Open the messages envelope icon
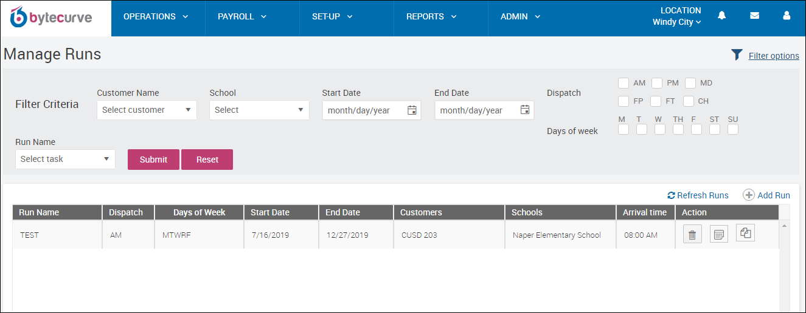 coord(754,16)
